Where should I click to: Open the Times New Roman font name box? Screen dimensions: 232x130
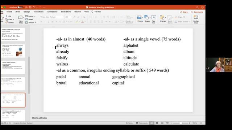(x=52, y=17)
